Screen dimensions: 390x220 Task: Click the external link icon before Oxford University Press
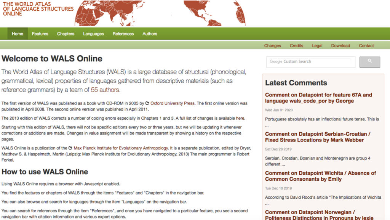tap(147, 103)
